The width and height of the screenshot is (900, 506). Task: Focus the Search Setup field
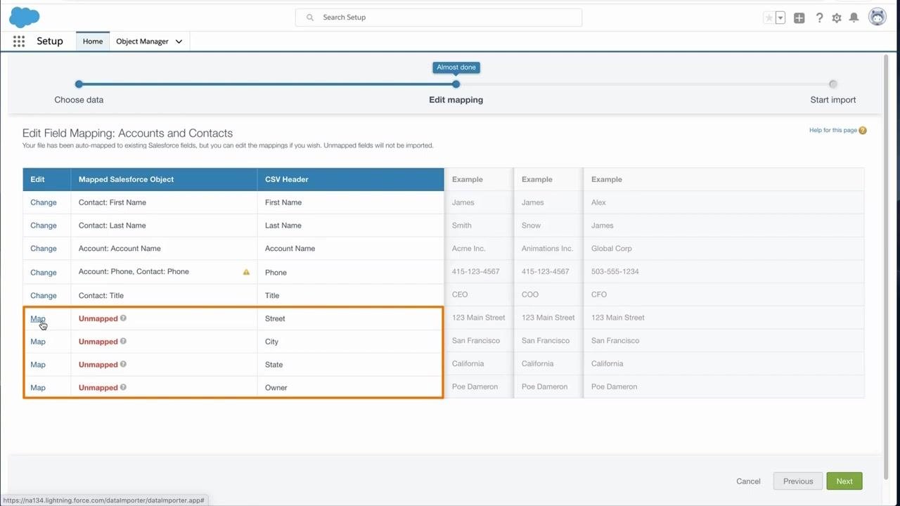pyautogui.click(x=439, y=18)
